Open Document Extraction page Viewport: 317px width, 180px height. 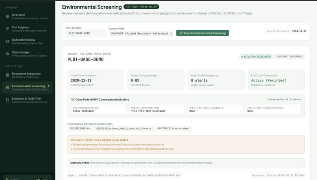pos(28,75)
